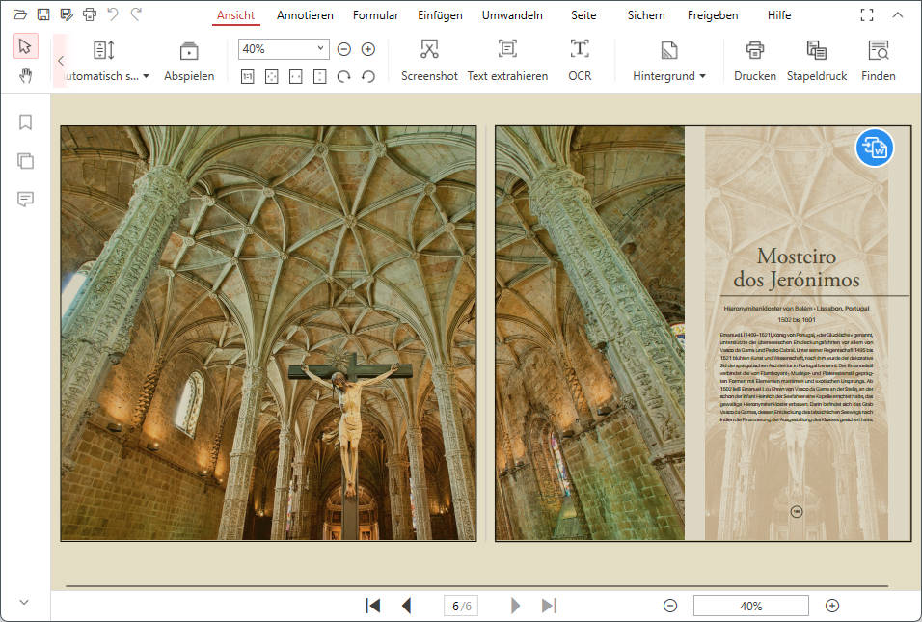The width and height of the screenshot is (922, 622).
Task: Open the Annotieren tab
Action: click(x=305, y=15)
